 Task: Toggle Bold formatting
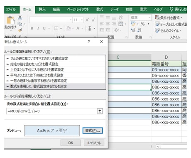coord(32,28)
